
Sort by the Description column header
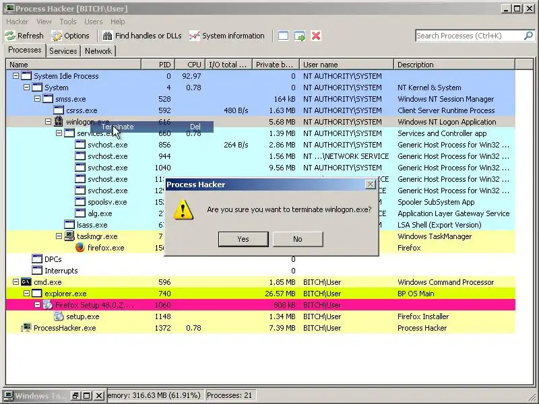click(x=454, y=65)
